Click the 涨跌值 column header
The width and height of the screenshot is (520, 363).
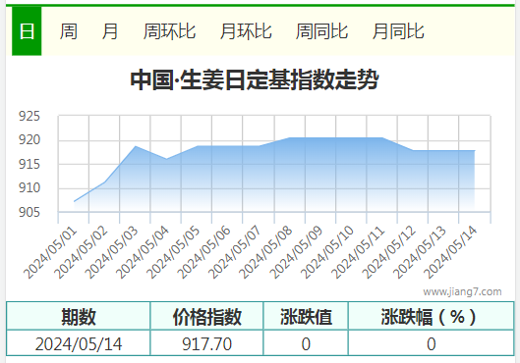[306, 316]
